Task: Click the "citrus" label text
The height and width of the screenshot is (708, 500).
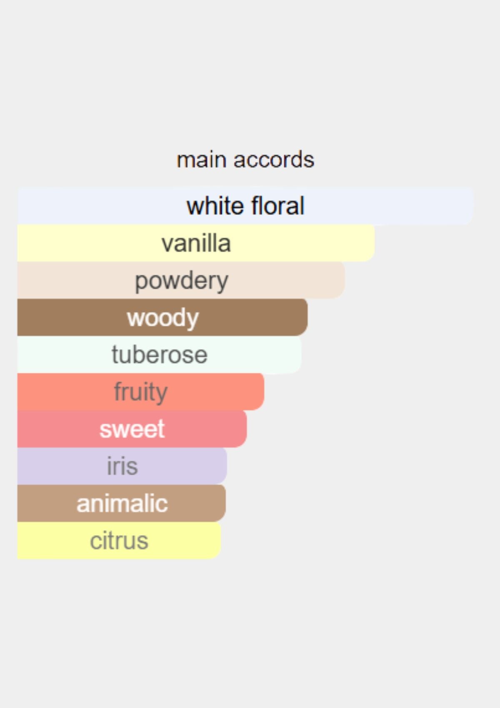Action: pos(119,541)
